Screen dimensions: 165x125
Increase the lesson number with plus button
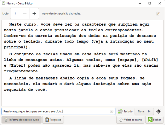tap(34, 13)
